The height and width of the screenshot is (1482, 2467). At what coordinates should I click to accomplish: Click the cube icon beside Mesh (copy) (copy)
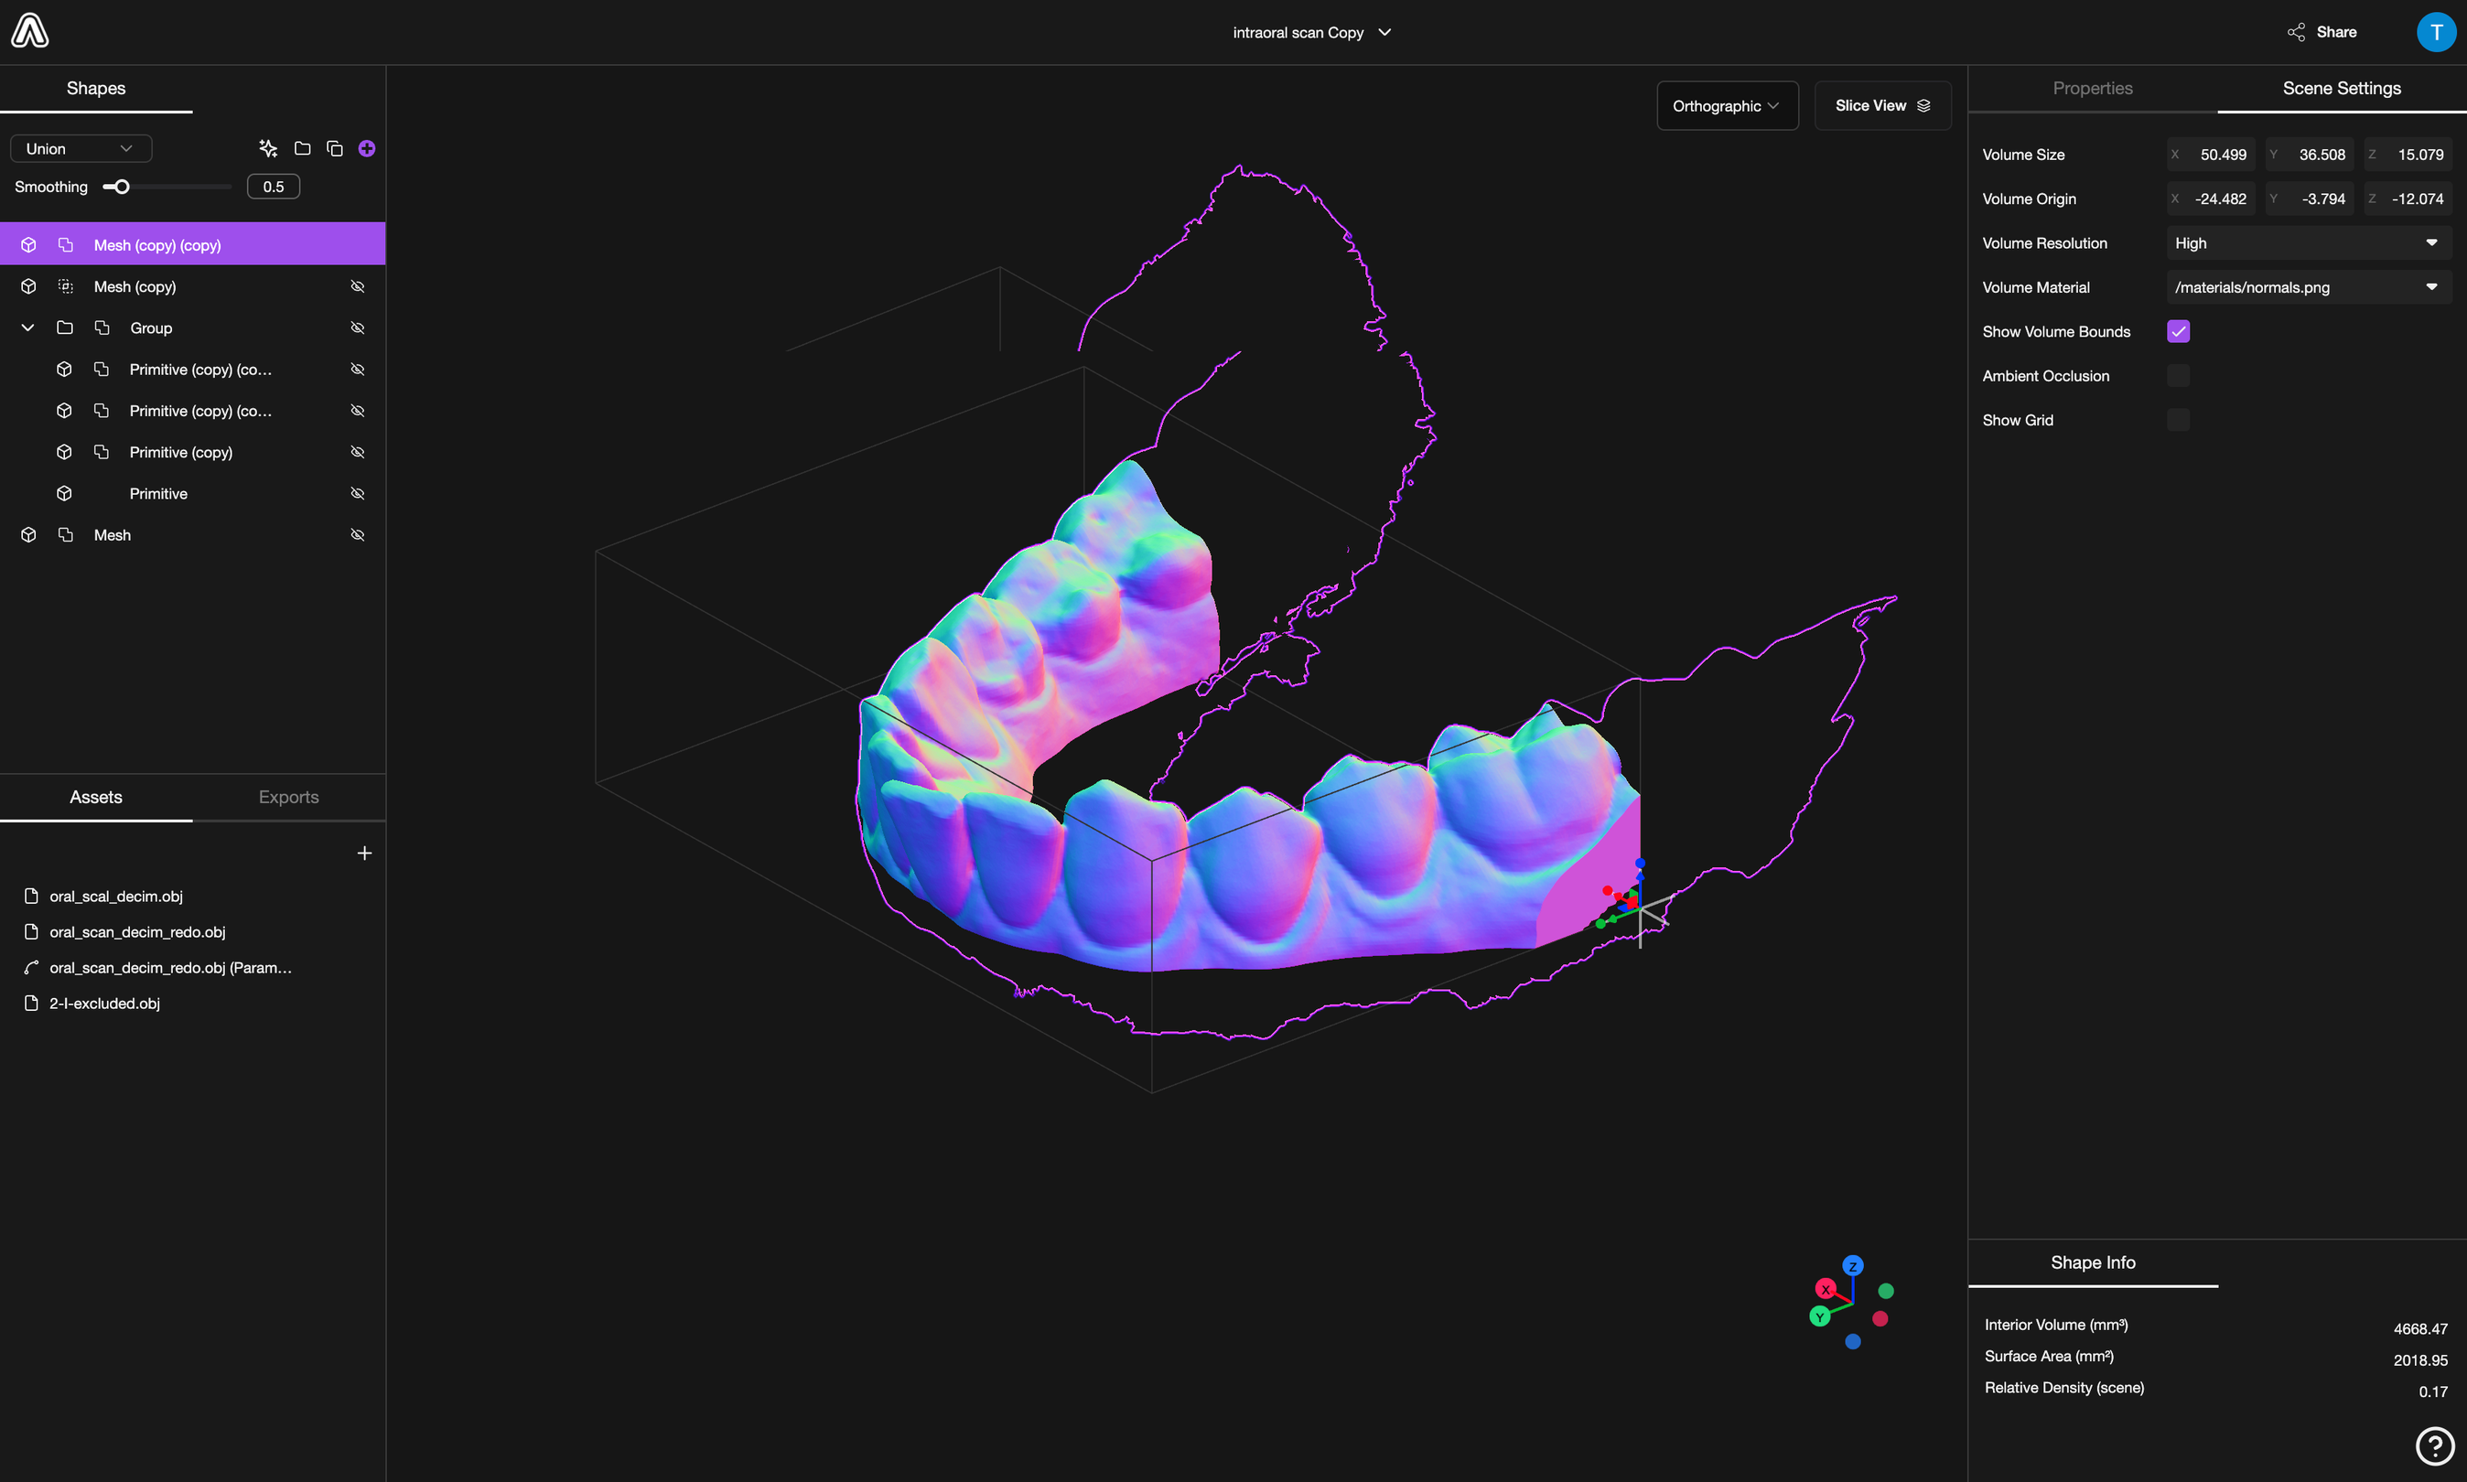29,243
